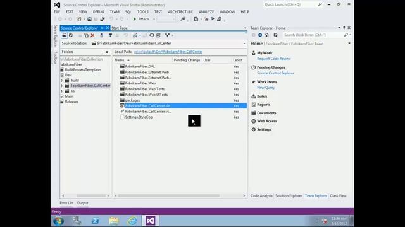Open the Team Explorer window options dropdown
Screen dimensions: 405x227
339,28
